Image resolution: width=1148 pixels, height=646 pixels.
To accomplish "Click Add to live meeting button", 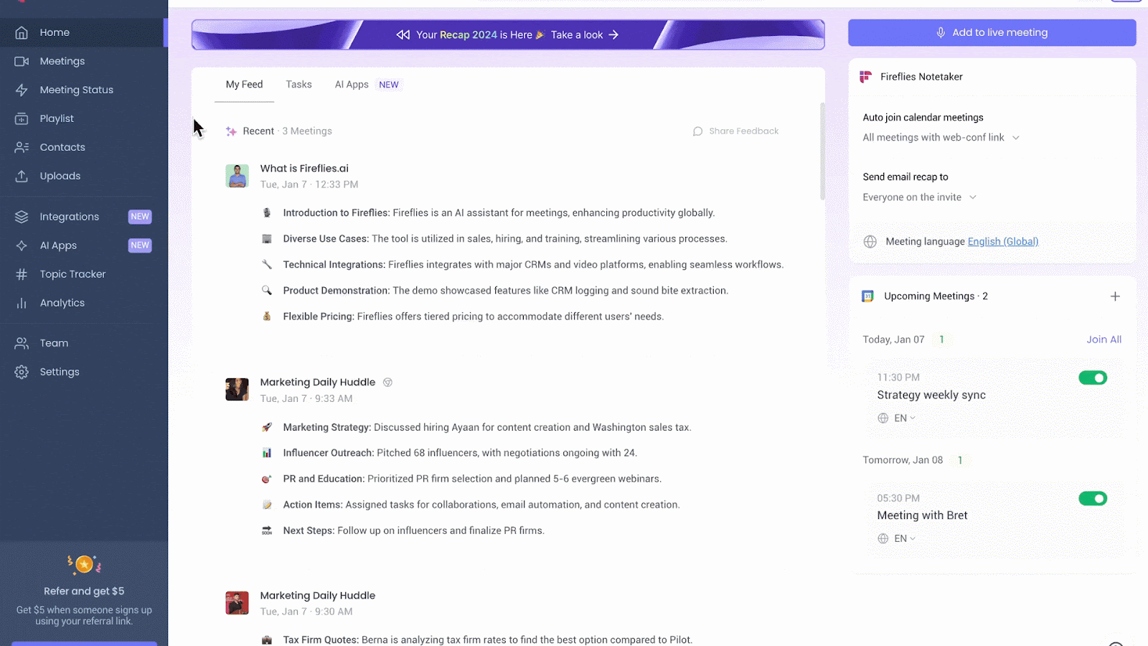I will point(992,32).
